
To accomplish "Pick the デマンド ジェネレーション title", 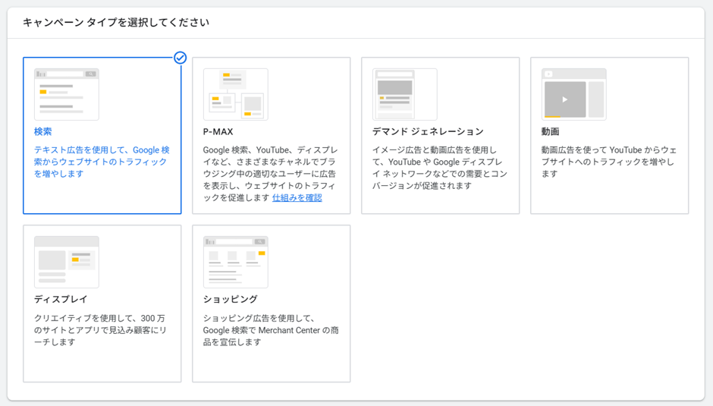I will (427, 132).
